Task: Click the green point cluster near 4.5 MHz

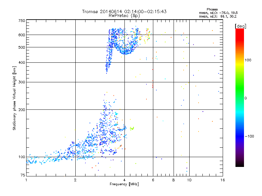Action: point(132,128)
